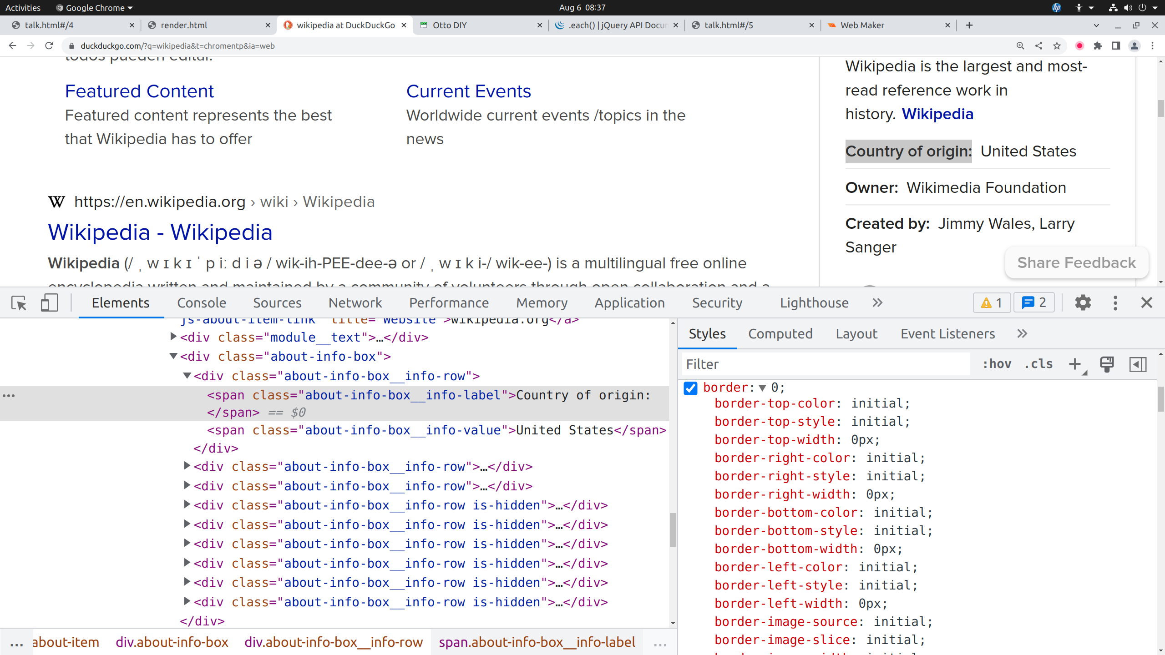Open the Chrome extensions puzzle icon
1165x655 pixels.
(x=1098, y=45)
